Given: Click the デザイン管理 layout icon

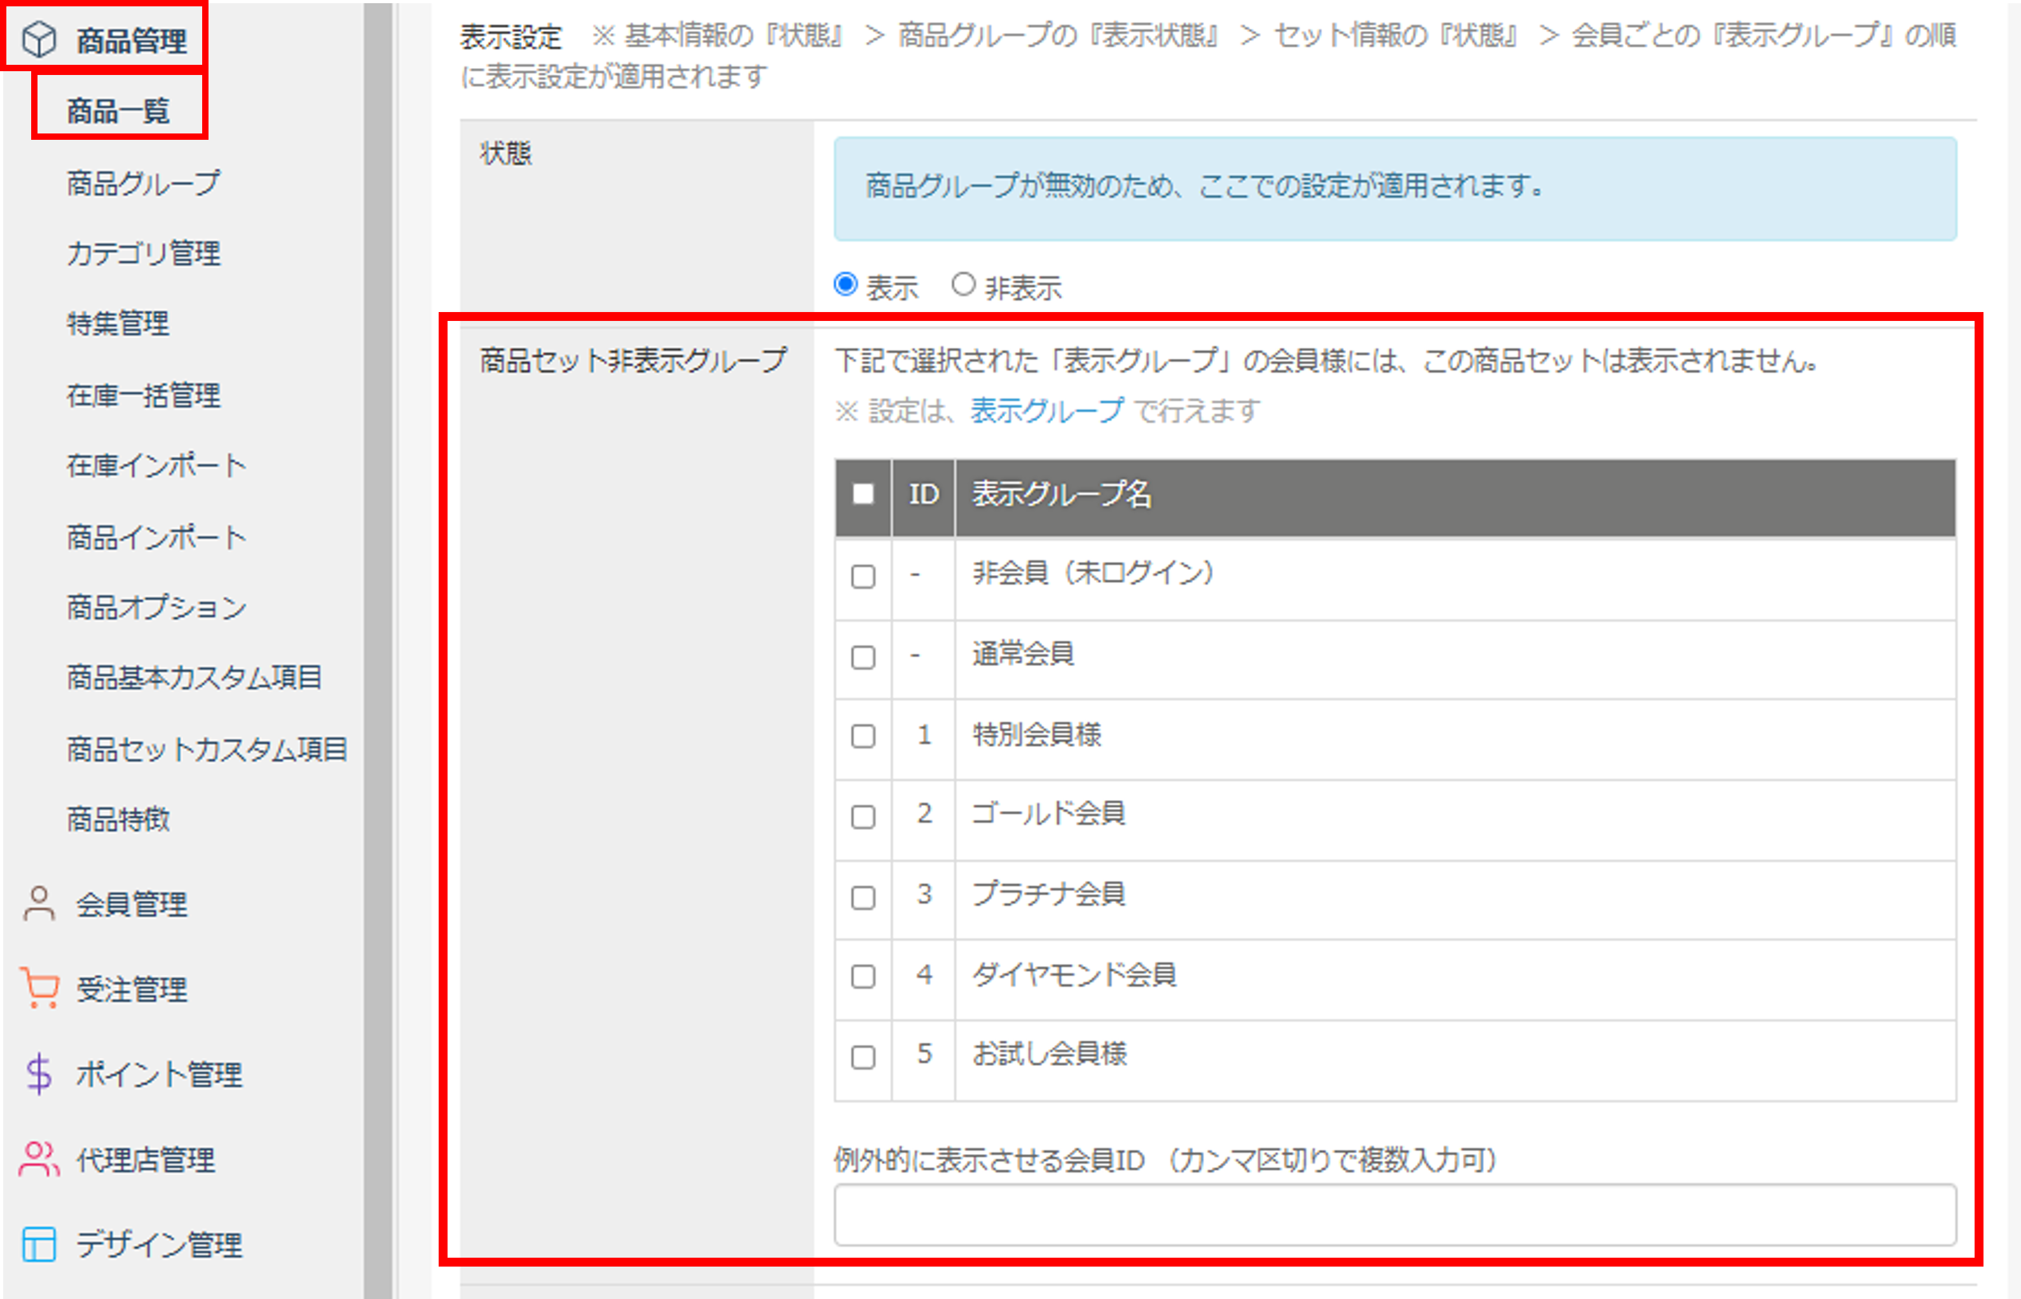Looking at the screenshot, I should pyautogui.click(x=39, y=1244).
